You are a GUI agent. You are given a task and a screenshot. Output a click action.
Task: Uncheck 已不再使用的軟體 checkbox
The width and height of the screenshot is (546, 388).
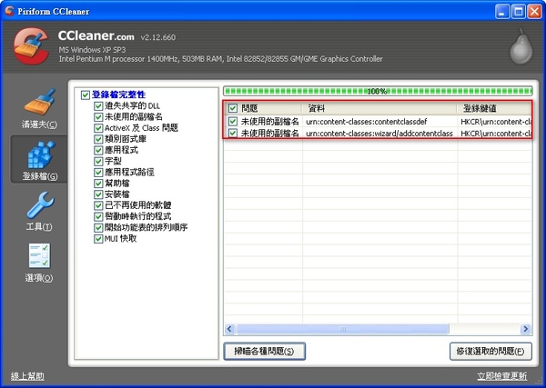coord(98,205)
